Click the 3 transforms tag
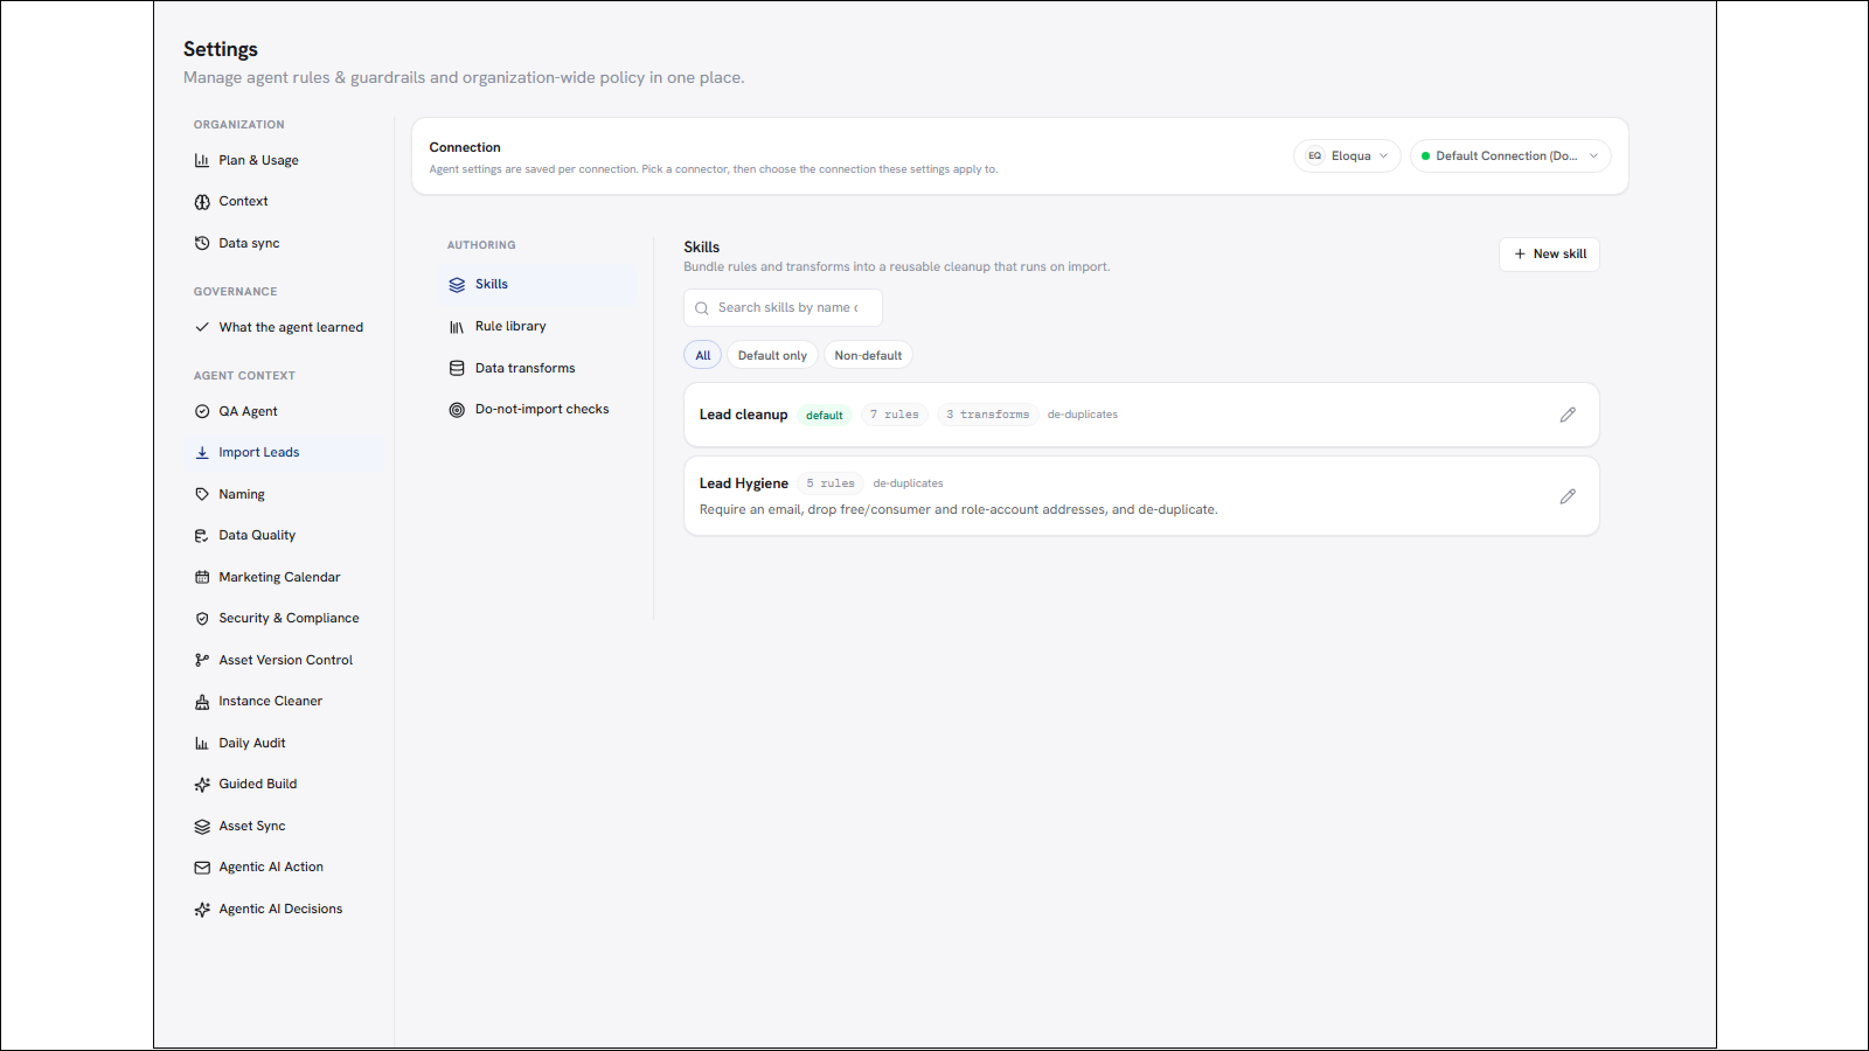The height and width of the screenshot is (1051, 1869). point(988,414)
